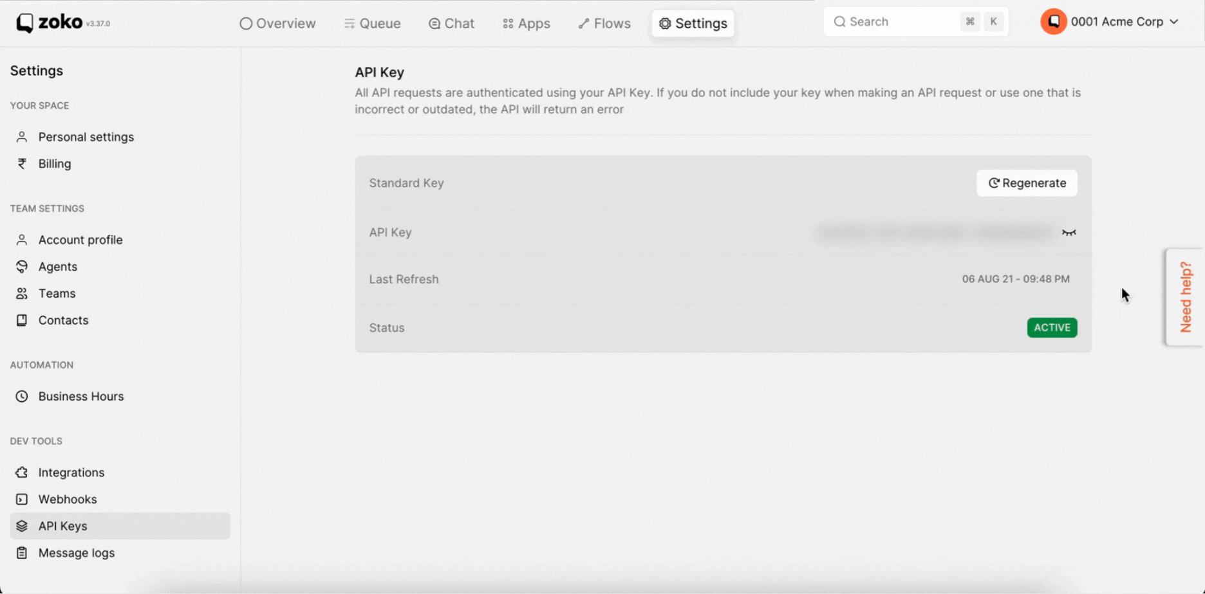Open the Teams page
Screen dimensions: 1205x594
(57, 294)
